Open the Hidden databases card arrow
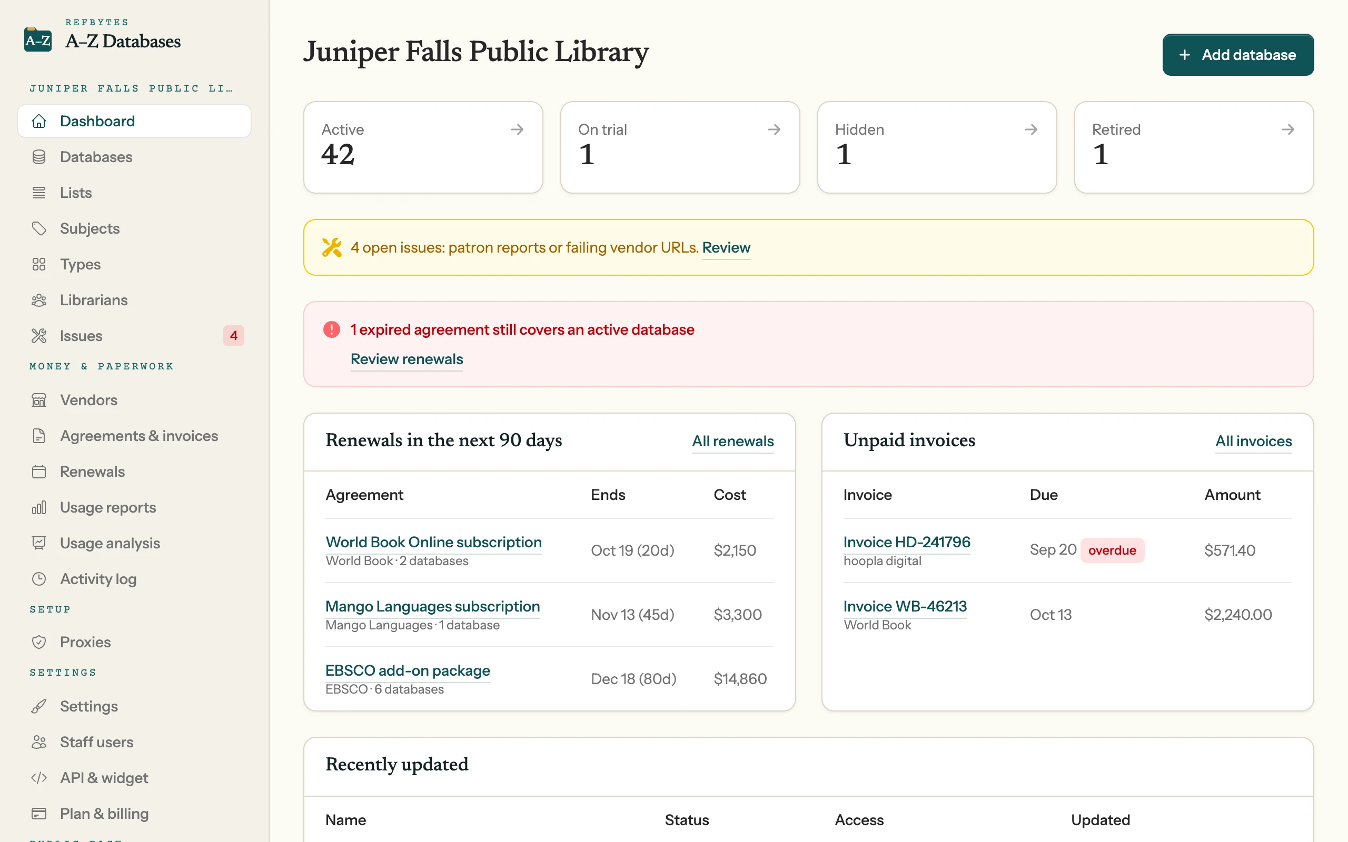Image resolution: width=1348 pixels, height=842 pixels. [x=1031, y=129]
